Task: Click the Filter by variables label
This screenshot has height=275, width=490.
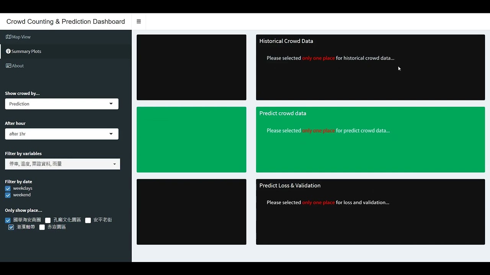Action: coord(23,154)
